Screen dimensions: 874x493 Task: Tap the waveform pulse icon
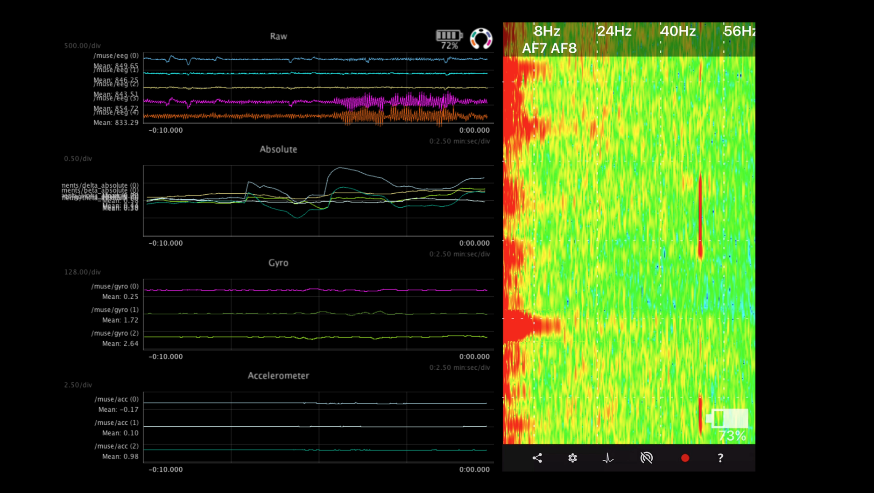[x=608, y=458]
